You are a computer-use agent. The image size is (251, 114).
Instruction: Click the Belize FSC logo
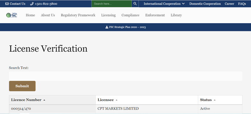[x=12, y=15]
